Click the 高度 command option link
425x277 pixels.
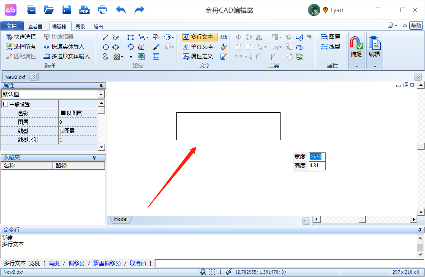click(54, 263)
